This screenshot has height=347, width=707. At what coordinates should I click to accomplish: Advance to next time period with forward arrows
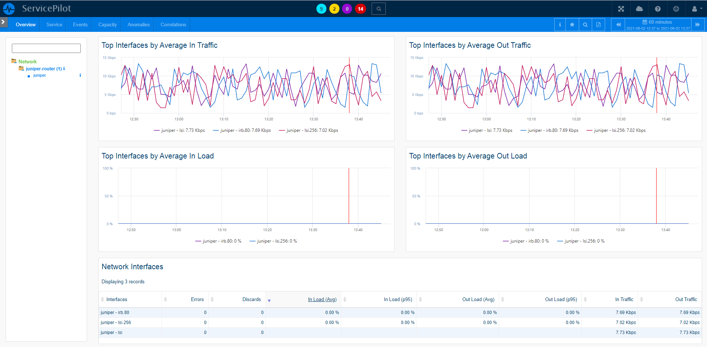tap(697, 25)
